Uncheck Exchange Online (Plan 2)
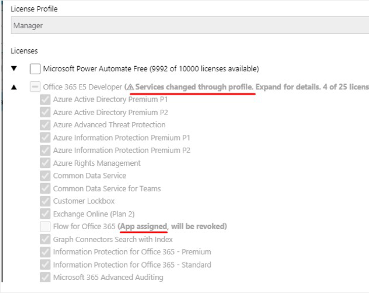Image resolution: width=369 pixels, height=293 pixels. click(45, 214)
